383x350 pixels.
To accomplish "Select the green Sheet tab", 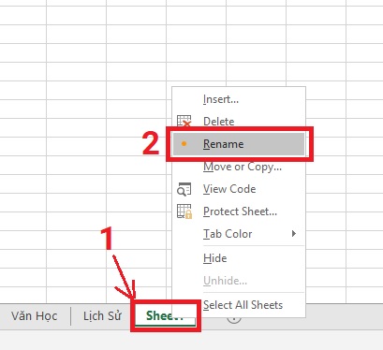I will pyautogui.click(x=165, y=315).
